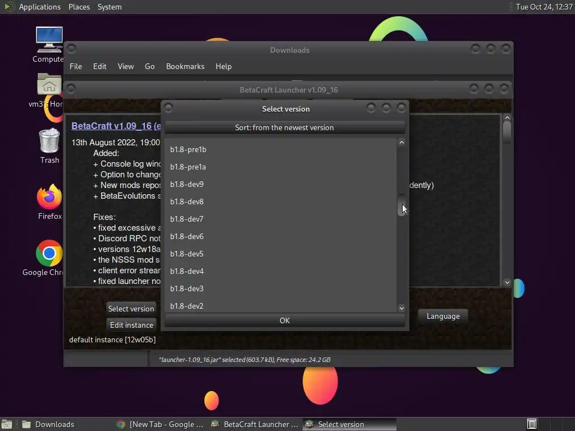Image resolution: width=575 pixels, height=431 pixels.
Task: Switch to Select version taskbar entry
Action: [349, 424]
